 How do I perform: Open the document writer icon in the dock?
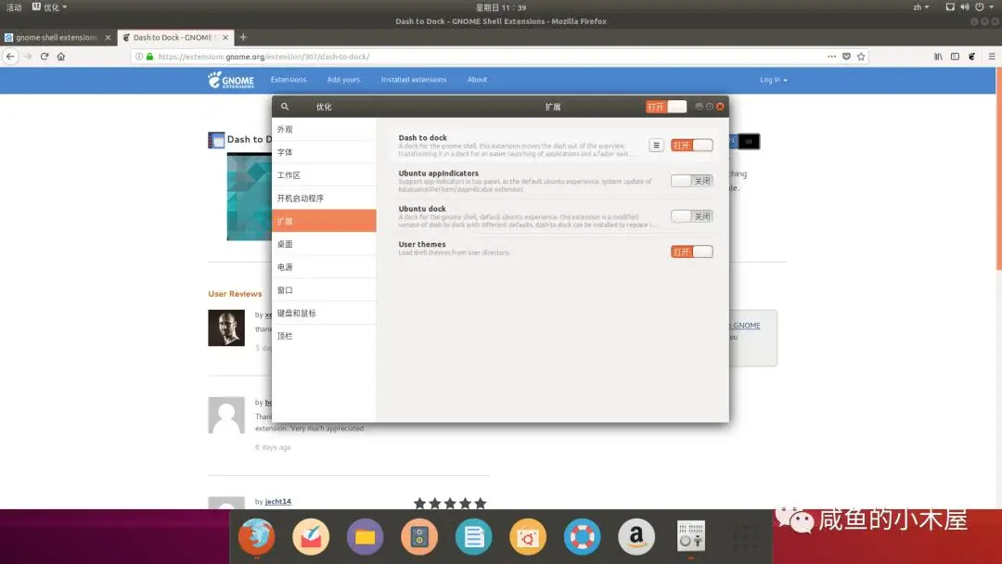(x=473, y=537)
